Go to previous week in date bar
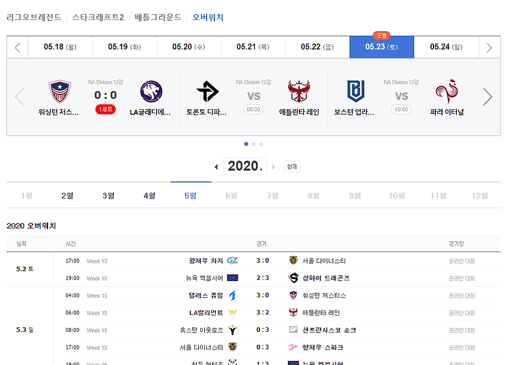Screen dimensions: 520x365 pyautogui.click(x=18, y=47)
